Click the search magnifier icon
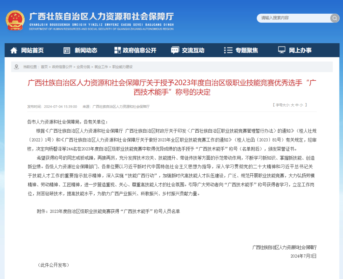Viewport: 343px width, 279px height. pyautogui.click(x=334, y=18)
